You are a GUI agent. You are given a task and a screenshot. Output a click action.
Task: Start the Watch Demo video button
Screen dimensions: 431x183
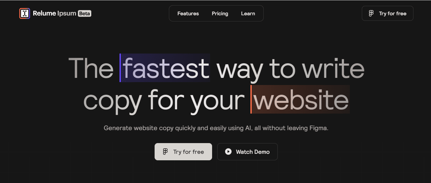(x=247, y=152)
